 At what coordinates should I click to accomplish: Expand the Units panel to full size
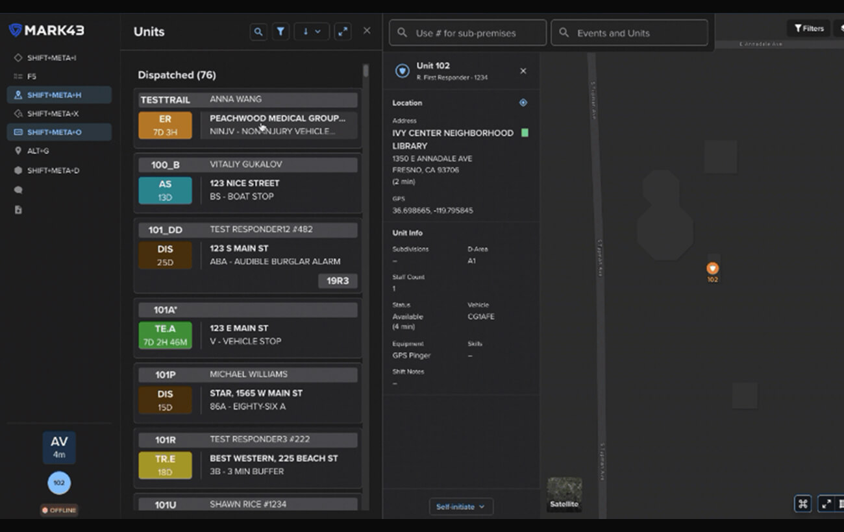(x=343, y=31)
